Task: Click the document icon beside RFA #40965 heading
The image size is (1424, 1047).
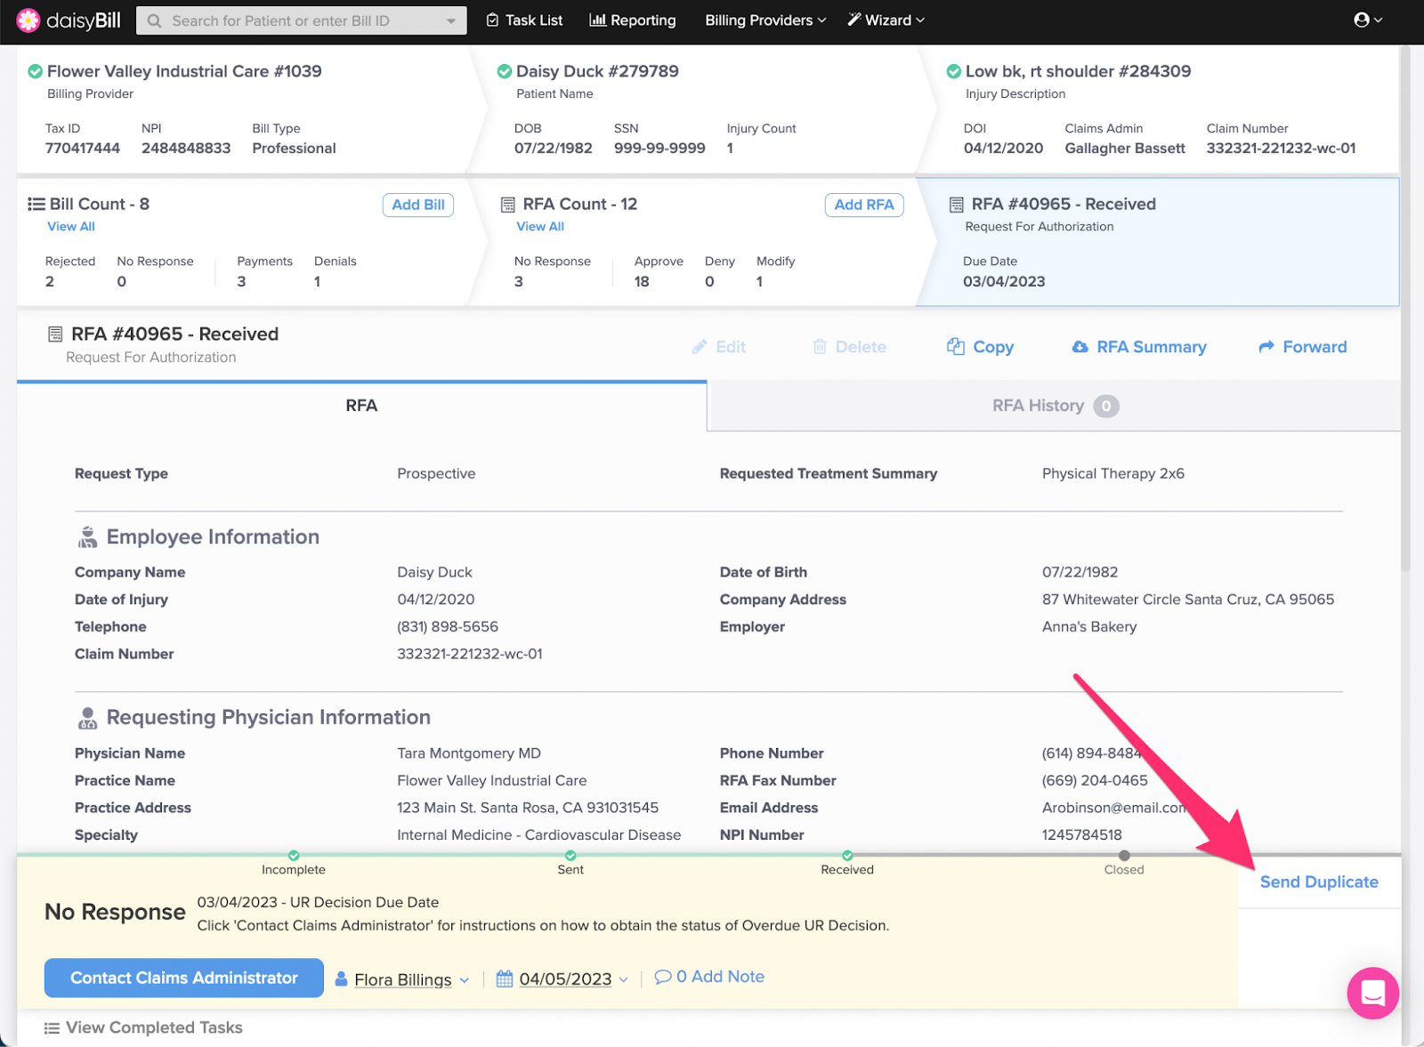Action: point(55,334)
